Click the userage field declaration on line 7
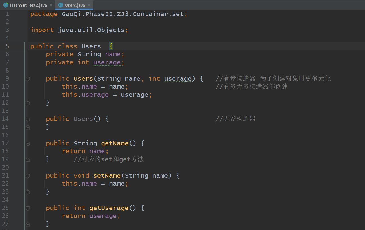 coord(107,62)
